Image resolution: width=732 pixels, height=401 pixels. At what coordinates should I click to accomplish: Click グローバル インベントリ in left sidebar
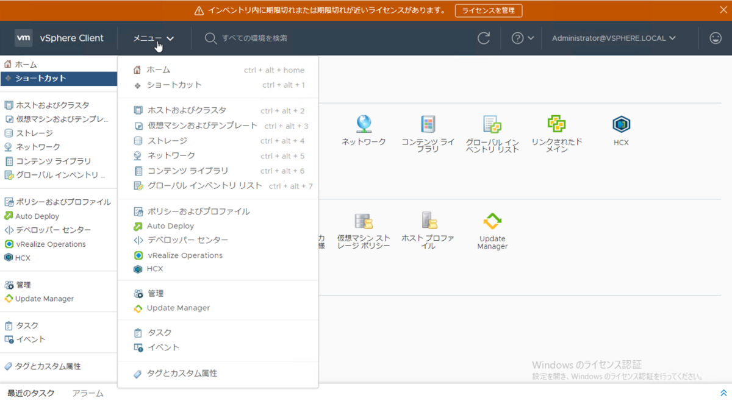tap(59, 175)
